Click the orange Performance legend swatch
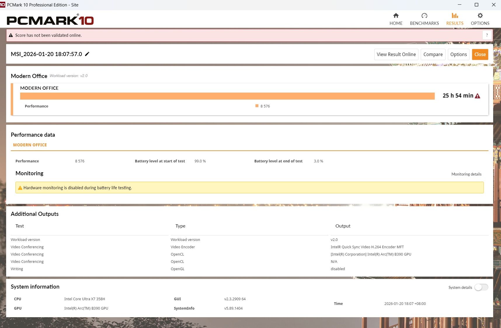The width and height of the screenshot is (501, 328). point(257,106)
